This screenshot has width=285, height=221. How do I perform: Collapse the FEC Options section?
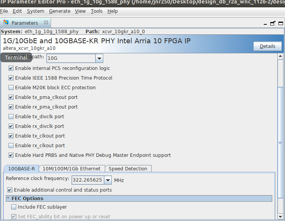[8, 198]
